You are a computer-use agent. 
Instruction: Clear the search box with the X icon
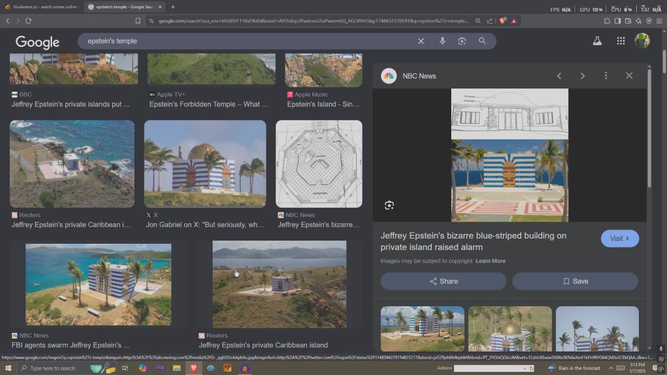pyautogui.click(x=421, y=41)
